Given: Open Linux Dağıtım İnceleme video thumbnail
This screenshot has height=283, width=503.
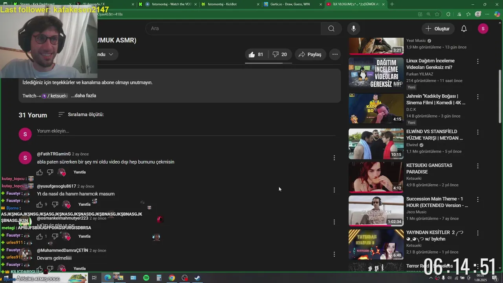Looking at the screenshot, I should coord(376,73).
